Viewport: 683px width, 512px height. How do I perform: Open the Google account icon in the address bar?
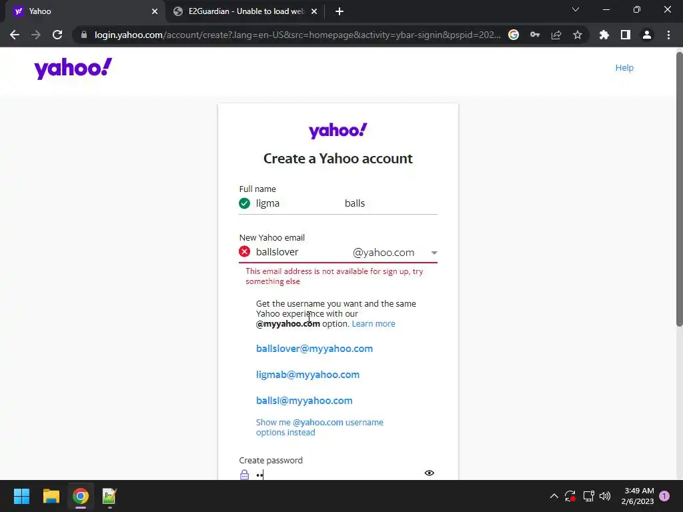tap(514, 35)
